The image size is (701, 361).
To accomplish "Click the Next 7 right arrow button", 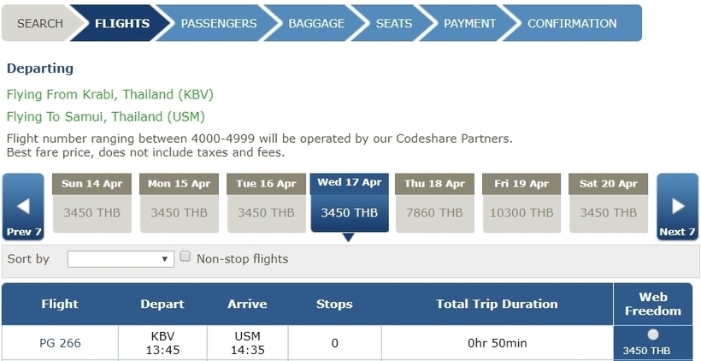I will [x=677, y=207].
